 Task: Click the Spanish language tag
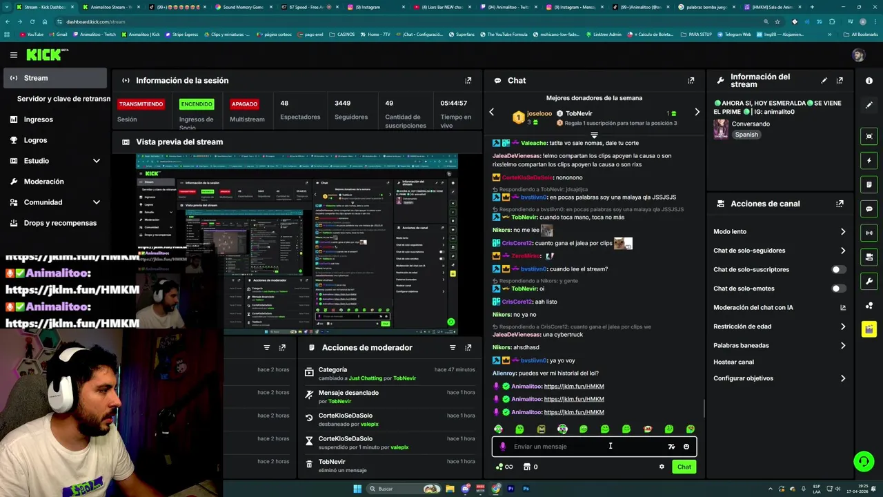pos(746,135)
